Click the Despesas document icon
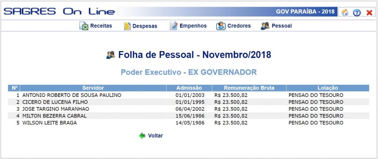This screenshot has height=159, width=378. 127,26
